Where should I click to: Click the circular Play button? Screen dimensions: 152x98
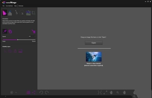[12, 92]
